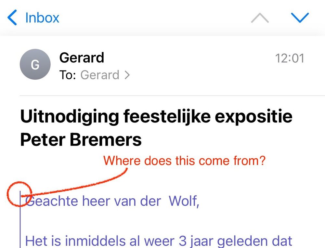Tap 'Peter Bremers' in the subject

coord(81,140)
